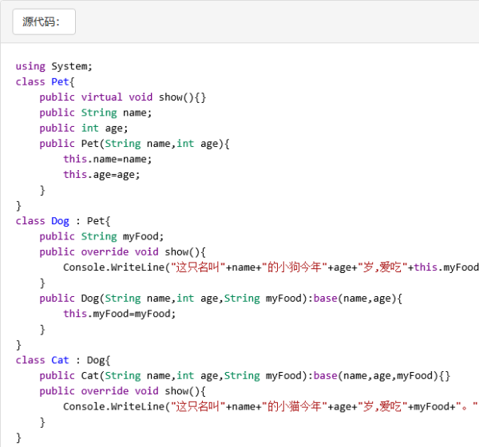The width and height of the screenshot is (479, 447).
Task: Click the 'this.age=age;' statement
Action: (x=101, y=174)
